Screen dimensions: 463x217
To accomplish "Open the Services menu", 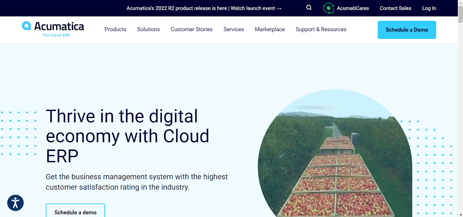I will point(234,29).
